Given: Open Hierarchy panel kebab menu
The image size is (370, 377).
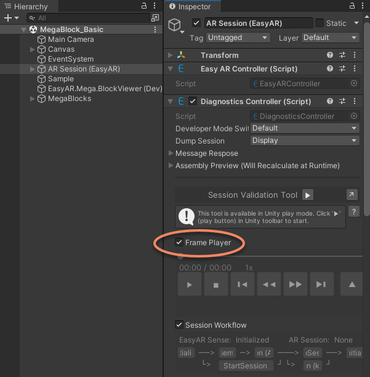Looking at the screenshot, I should click(155, 6).
